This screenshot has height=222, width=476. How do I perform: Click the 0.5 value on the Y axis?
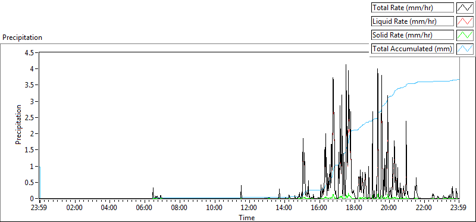point(29,182)
